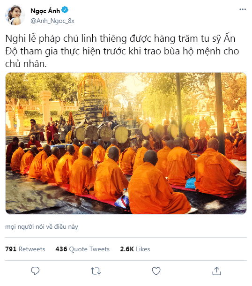
Task: Click the Quote Tweets word label
Action: click(89, 249)
